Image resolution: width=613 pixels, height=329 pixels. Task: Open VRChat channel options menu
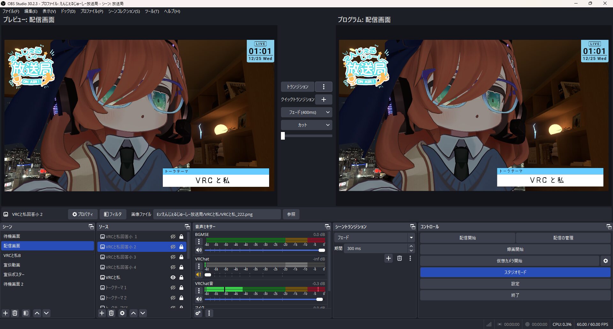click(199, 266)
